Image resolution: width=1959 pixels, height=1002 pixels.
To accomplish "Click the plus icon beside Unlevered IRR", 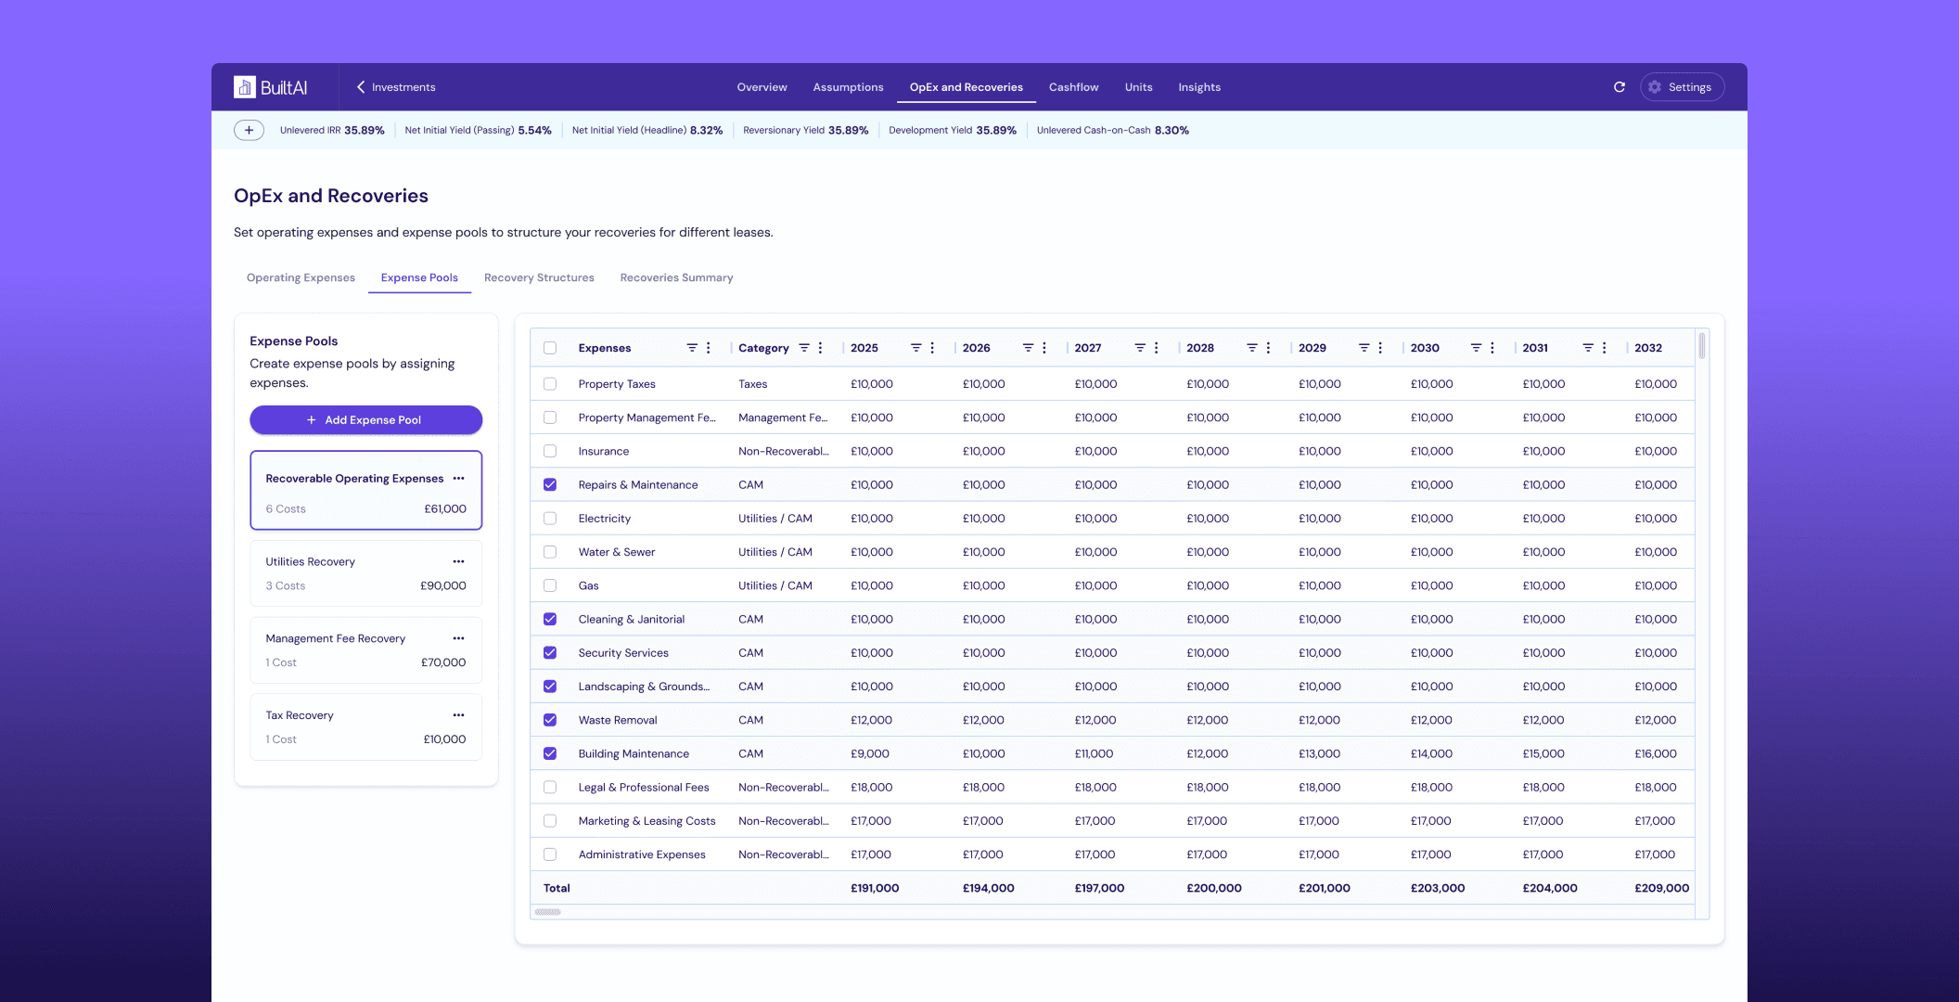I will [249, 131].
